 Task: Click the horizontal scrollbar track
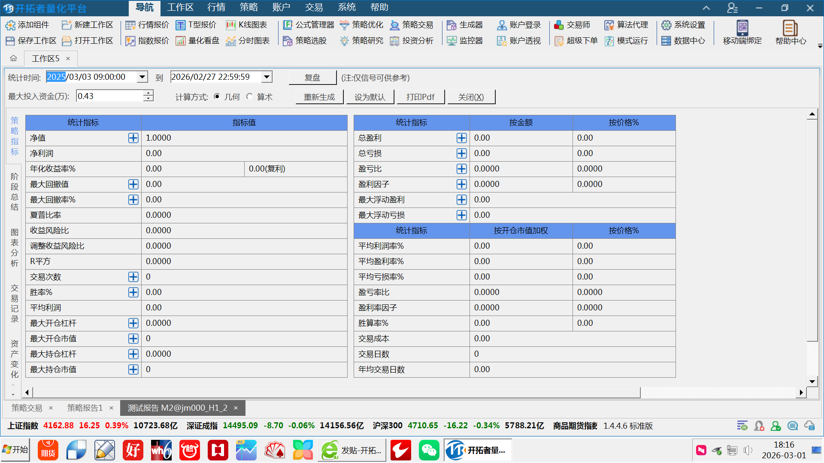point(717,392)
